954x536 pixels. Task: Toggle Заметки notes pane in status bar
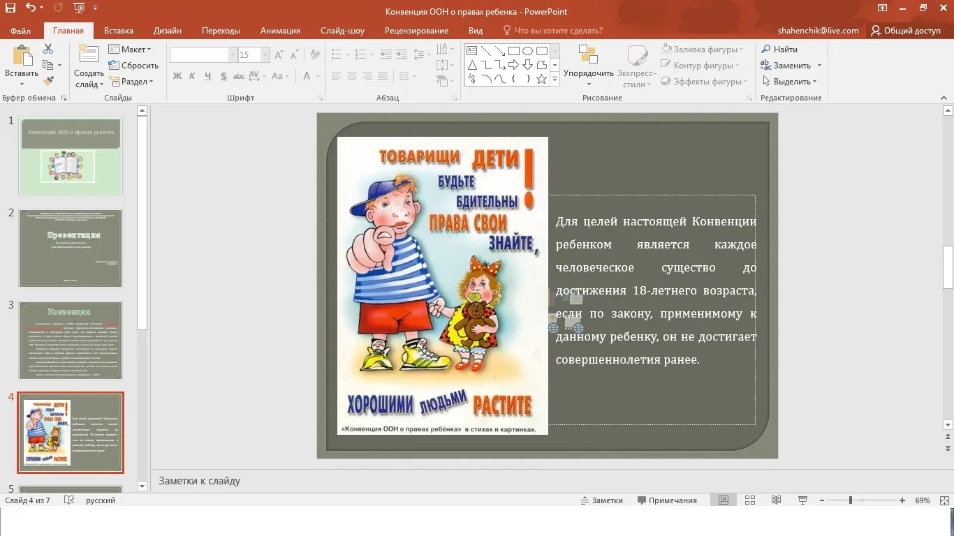click(601, 500)
